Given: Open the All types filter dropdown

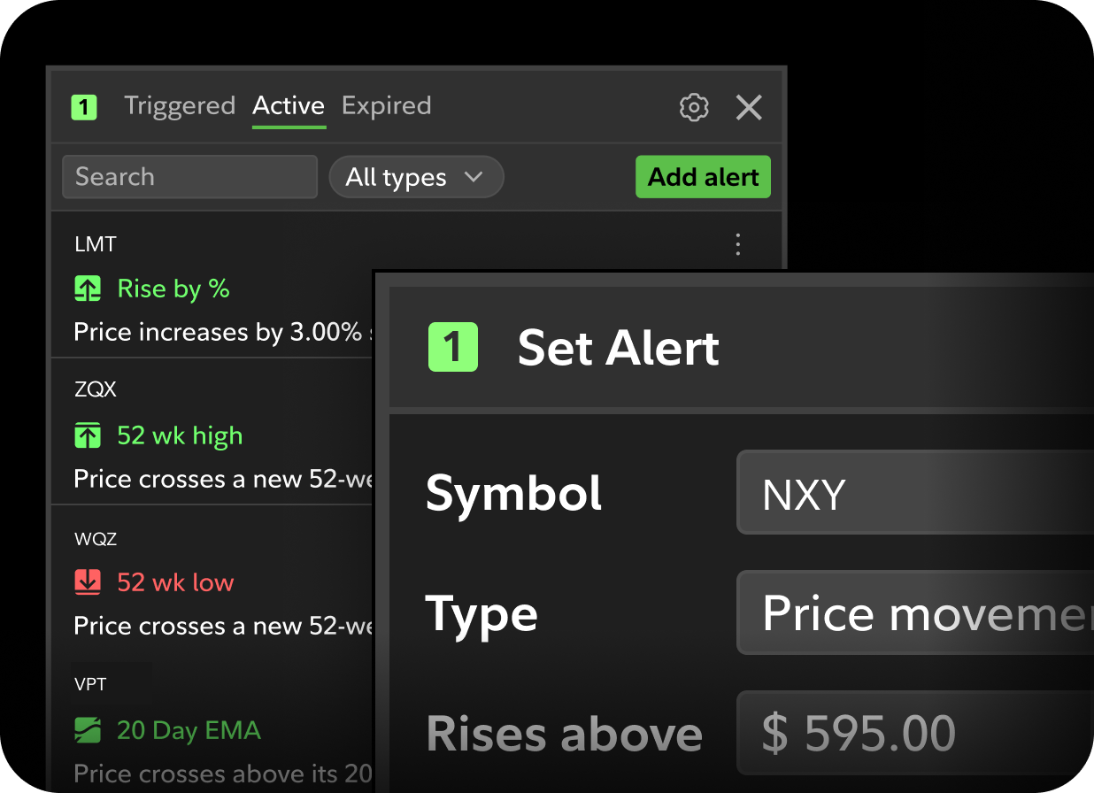Looking at the screenshot, I should click(x=416, y=177).
